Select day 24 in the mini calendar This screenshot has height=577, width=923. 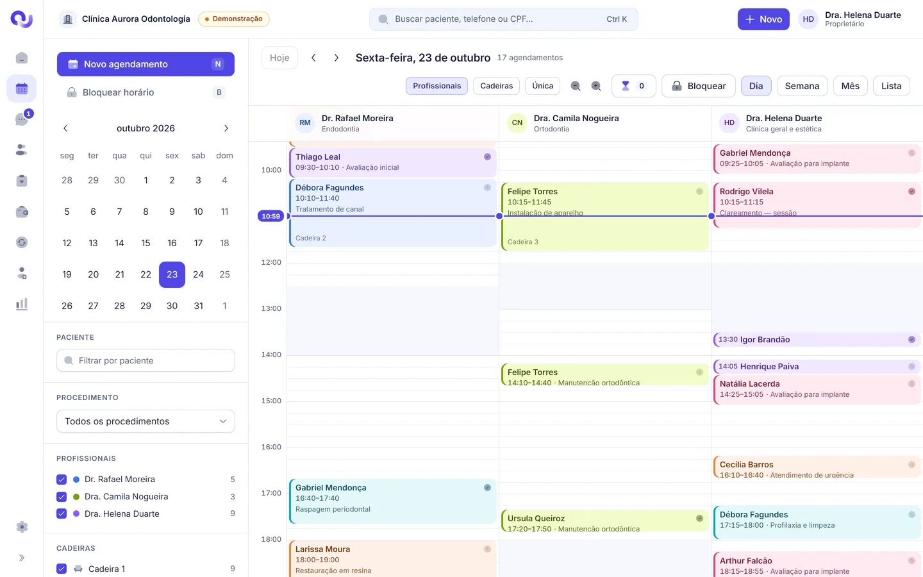[x=199, y=274]
